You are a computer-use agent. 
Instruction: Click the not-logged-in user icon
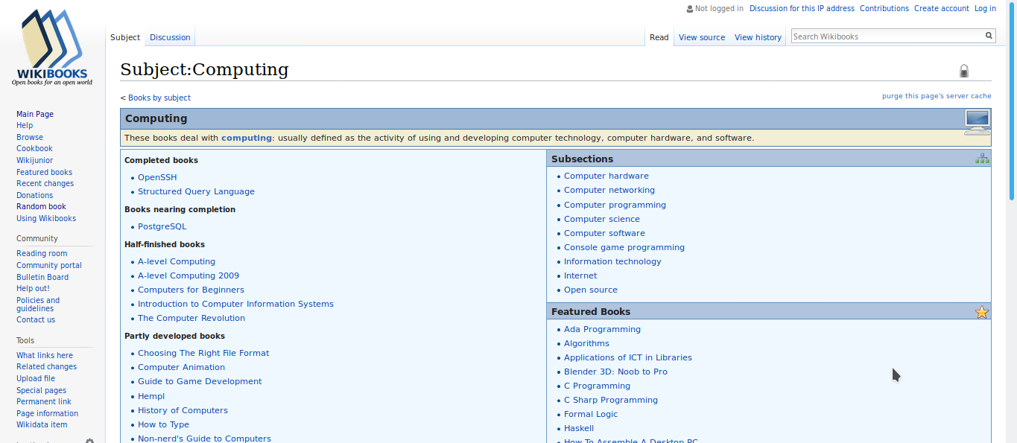(x=689, y=9)
